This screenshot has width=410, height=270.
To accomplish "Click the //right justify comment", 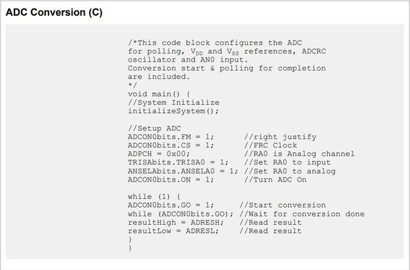I will coord(281,136).
